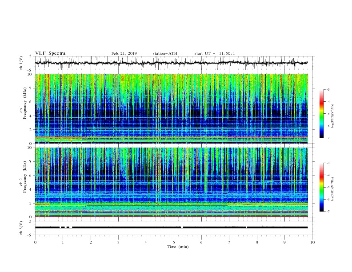352x272 pixels.
Task: Click the ch.2 colorbar "log(PSD)(V²/Hz)" label
Action: click(332, 189)
